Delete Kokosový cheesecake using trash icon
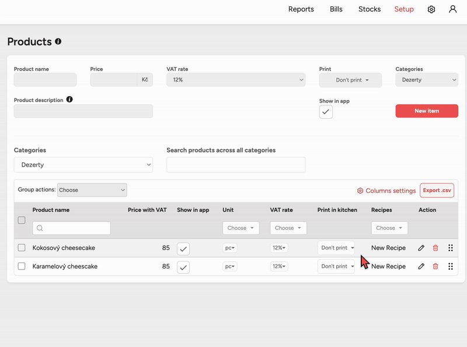The image size is (467, 347). pyautogui.click(x=435, y=248)
